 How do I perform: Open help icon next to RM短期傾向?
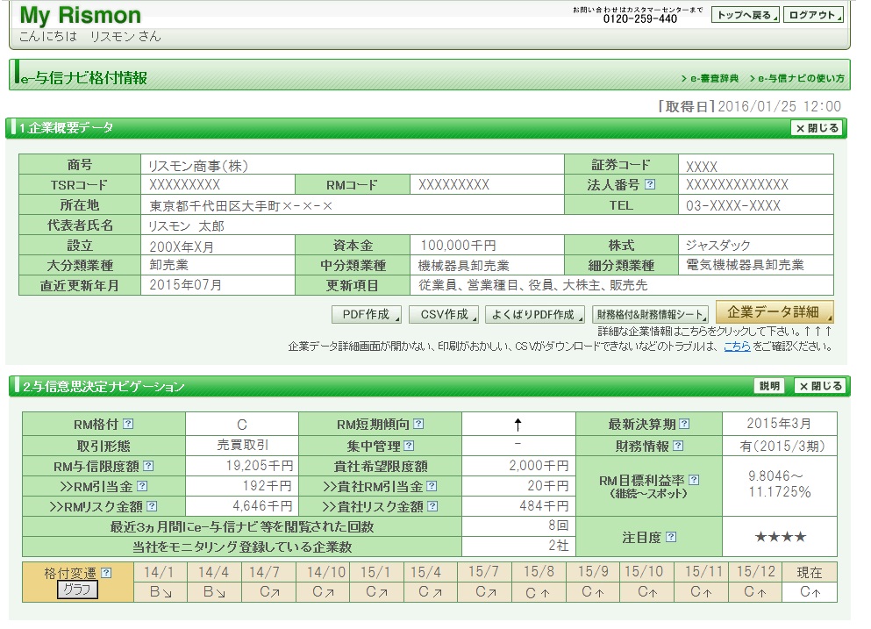point(418,424)
